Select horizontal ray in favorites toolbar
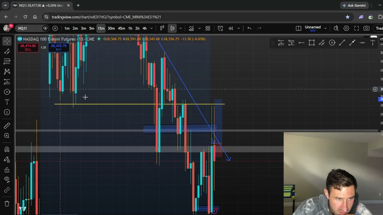The width and height of the screenshot is (383, 215). (301, 43)
